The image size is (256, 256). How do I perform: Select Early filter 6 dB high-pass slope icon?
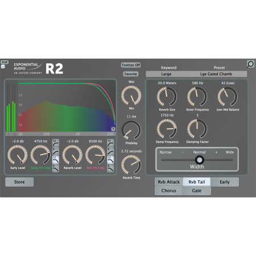[x=56, y=151]
